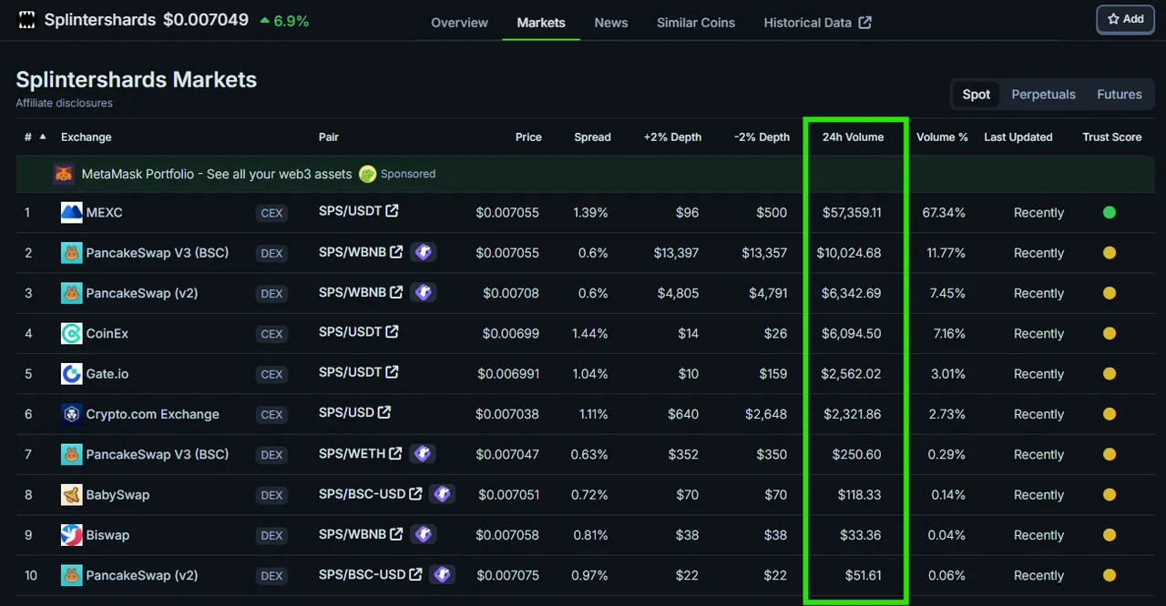
Task: Click PancakeSwap V3 logo in row 2
Action: point(72,253)
